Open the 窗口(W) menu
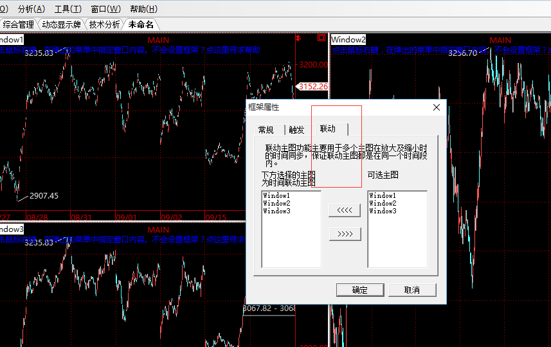This screenshot has height=347, width=551. pos(105,9)
